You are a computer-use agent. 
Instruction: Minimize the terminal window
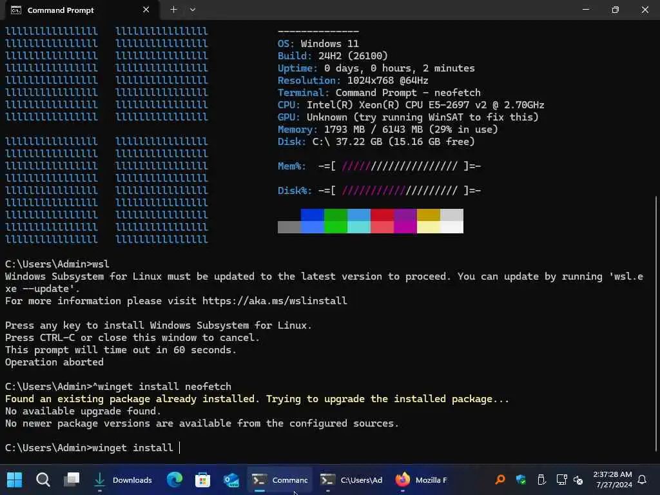pyautogui.click(x=585, y=9)
